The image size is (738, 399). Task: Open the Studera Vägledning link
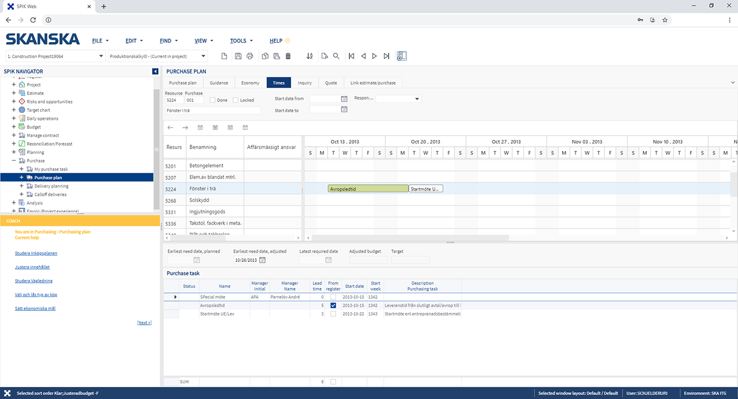pos(33,281)
